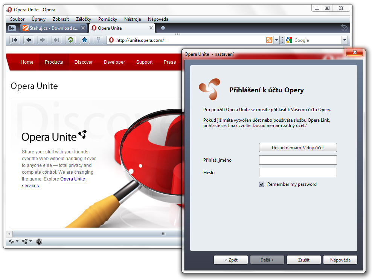Click the horizontal scrollbar thumb
Screen dimensions: 372x280
point(97,234)
